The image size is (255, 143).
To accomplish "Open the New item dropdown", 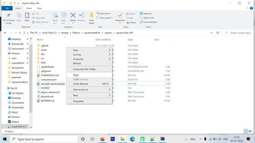I will [x=104, y=14].
